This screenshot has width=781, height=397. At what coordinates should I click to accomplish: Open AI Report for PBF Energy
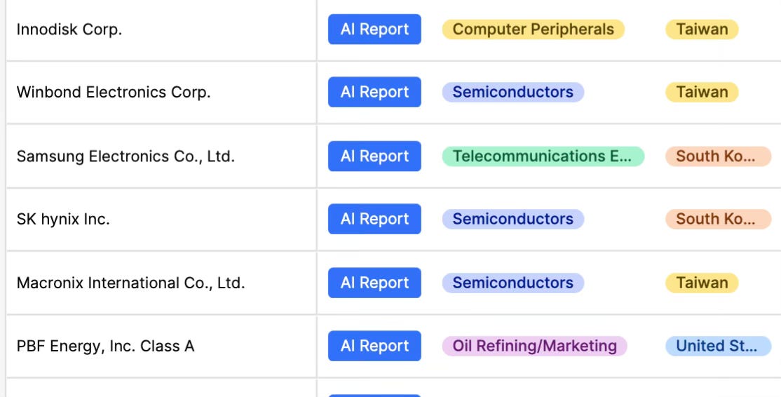374,346
